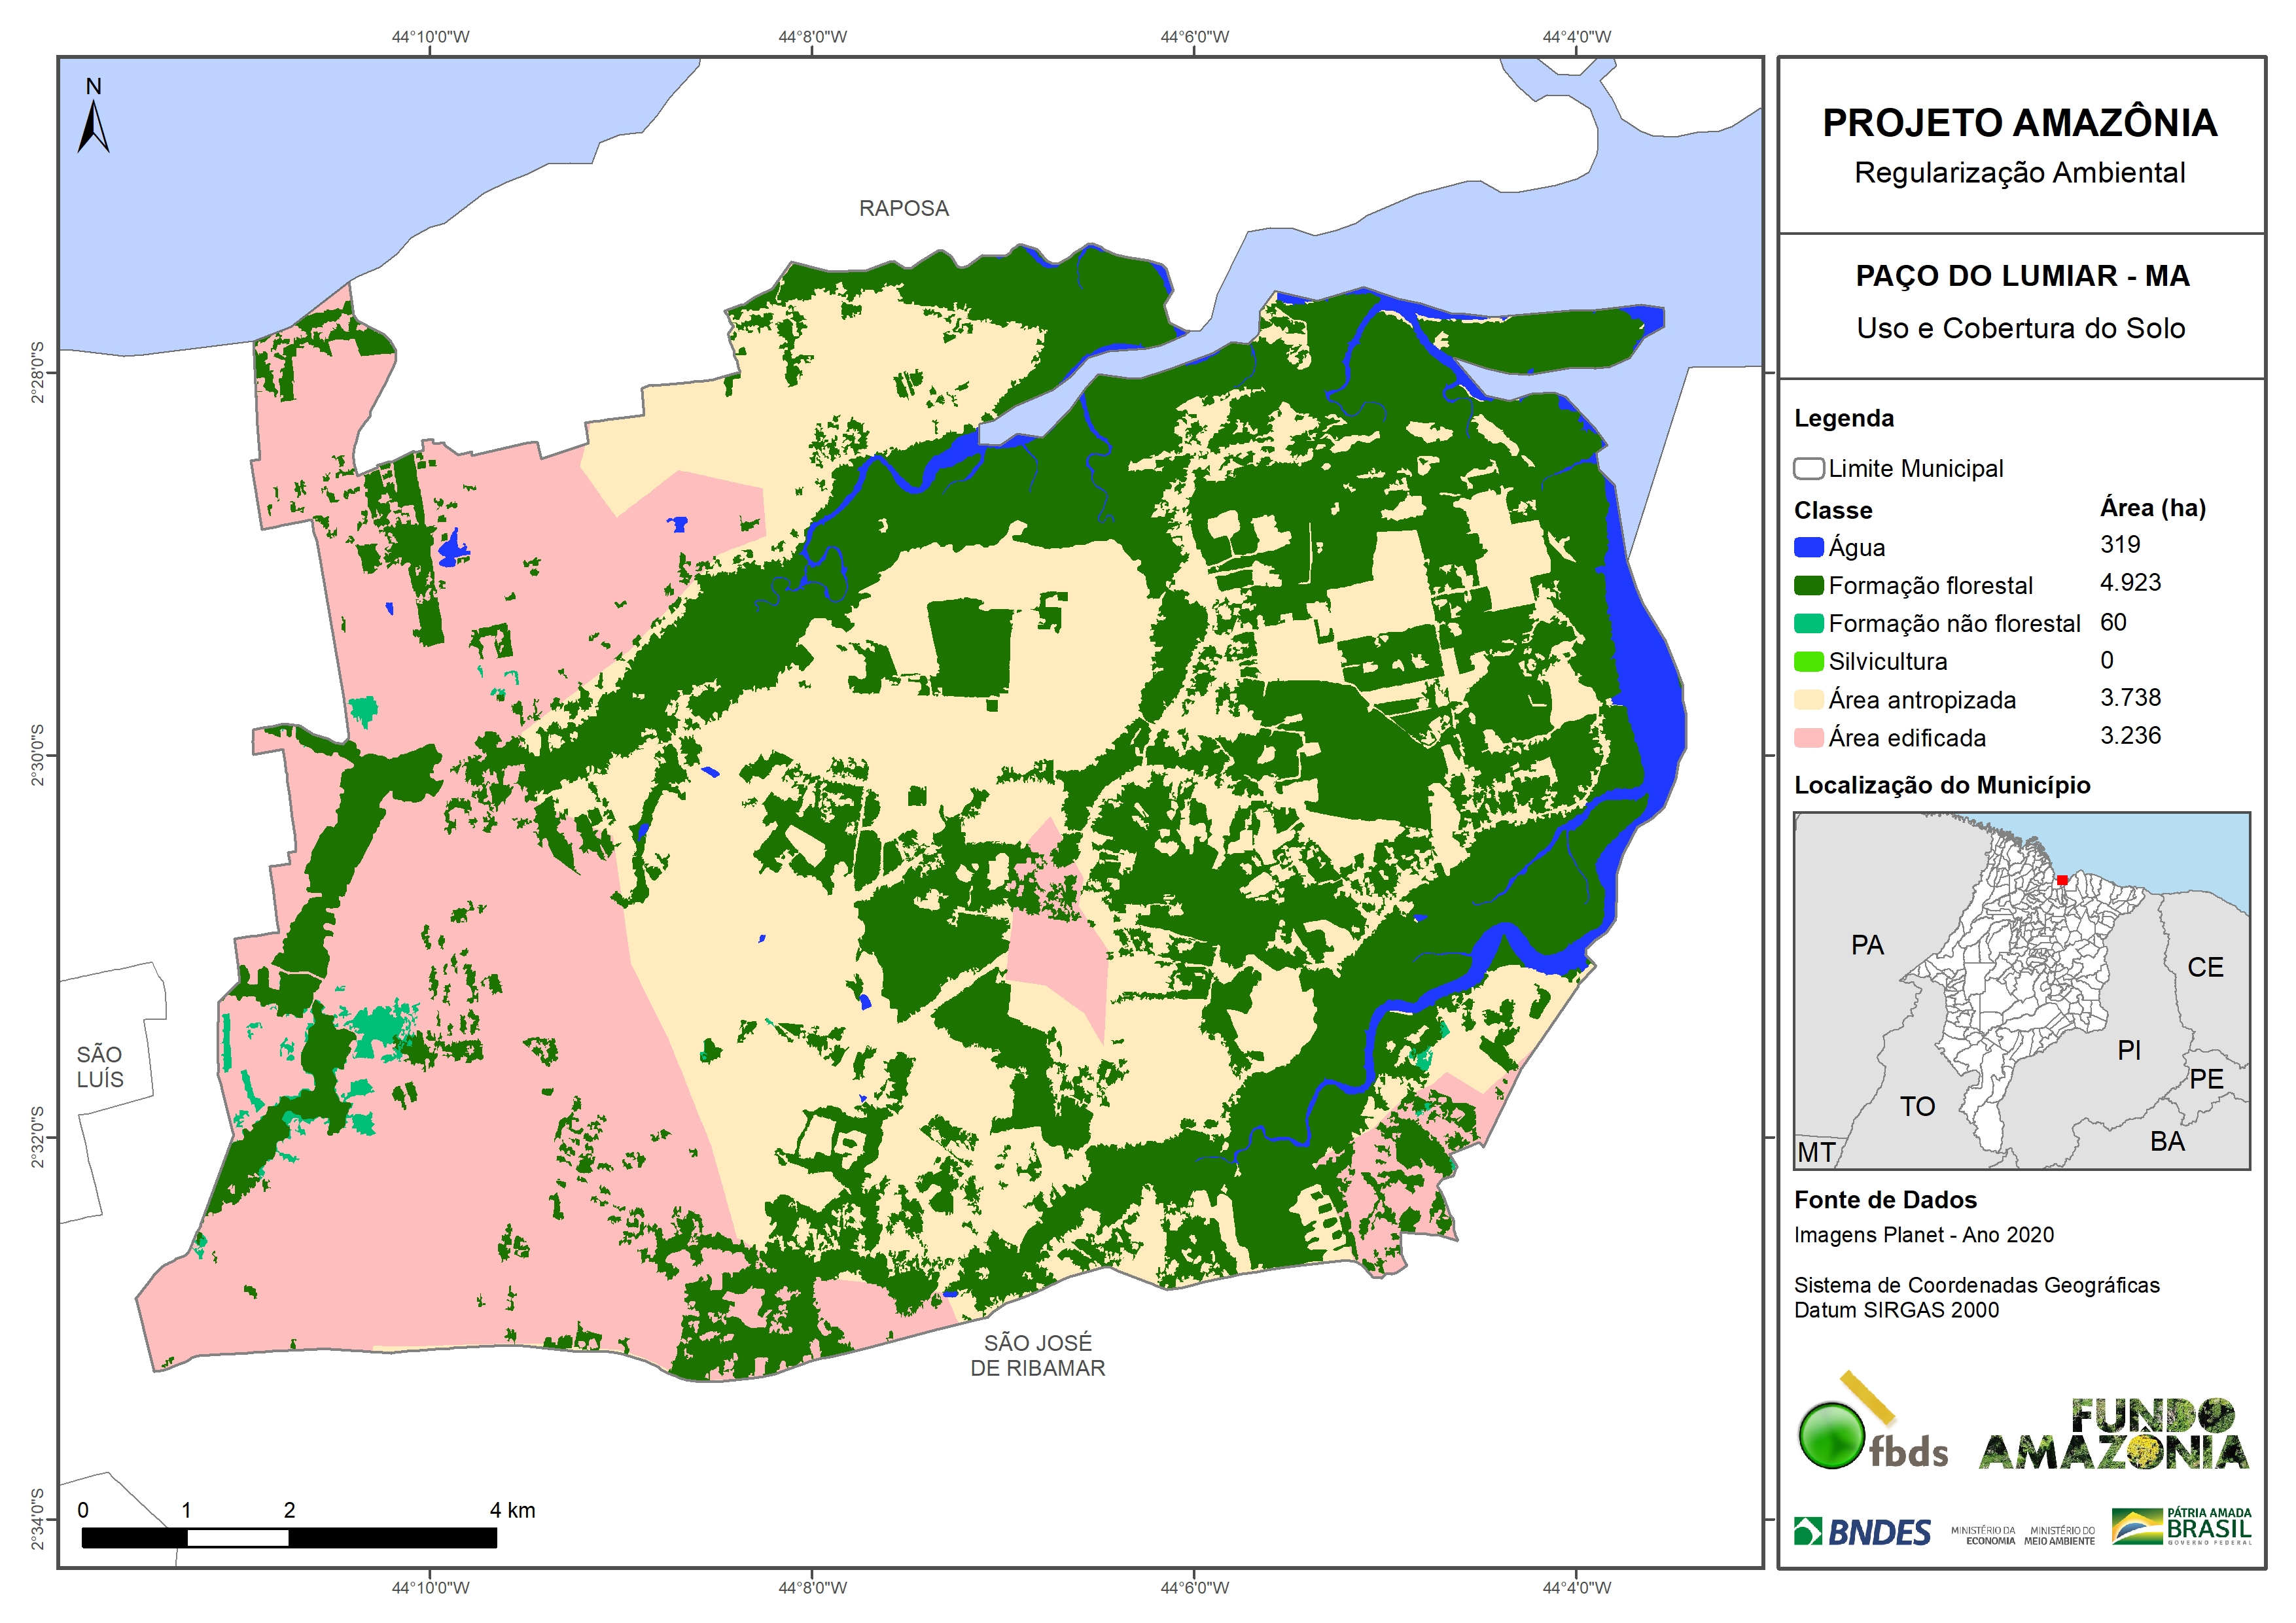Click the scale bar at 2 km
Image resolution: width=2296 pixels, height=1623 pixels.
point(289,1538)
